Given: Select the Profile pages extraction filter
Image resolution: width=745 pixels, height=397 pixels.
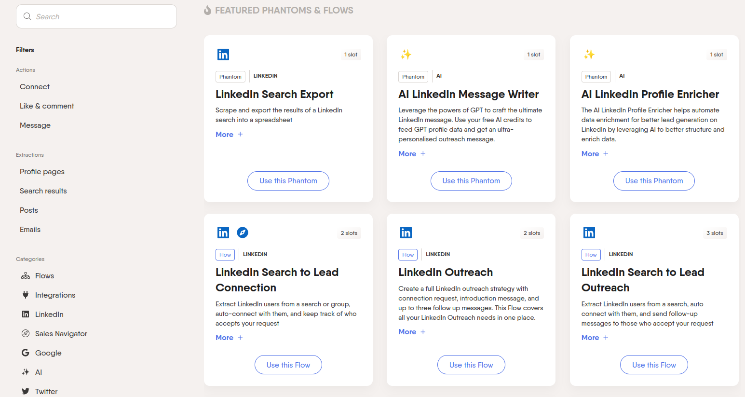Looking at the screenshot, I should point(42,172).
